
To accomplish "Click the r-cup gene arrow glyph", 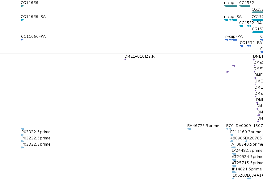I will (231, 6).
